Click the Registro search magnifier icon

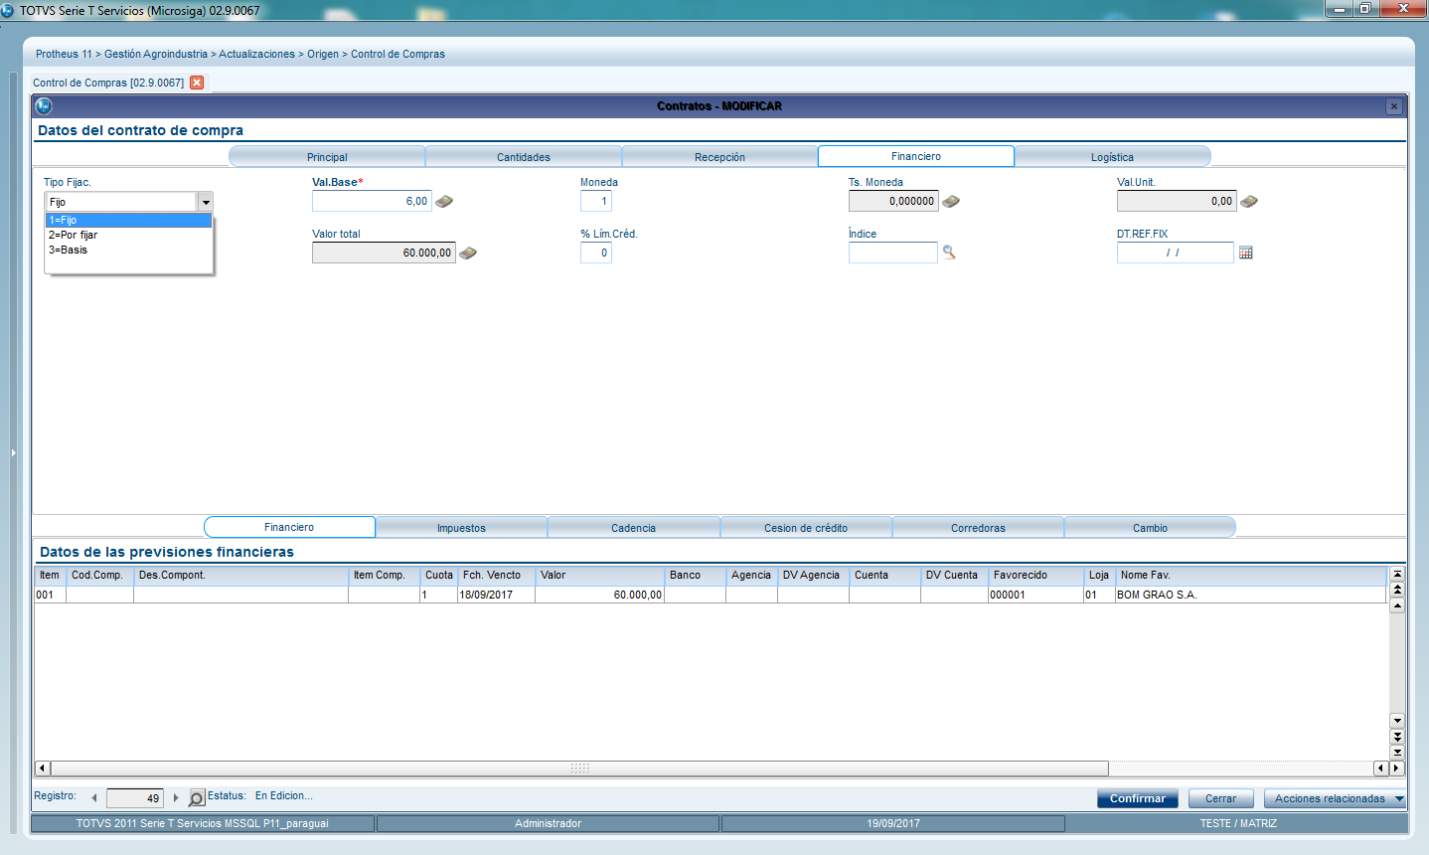click(x=197, y=798)
